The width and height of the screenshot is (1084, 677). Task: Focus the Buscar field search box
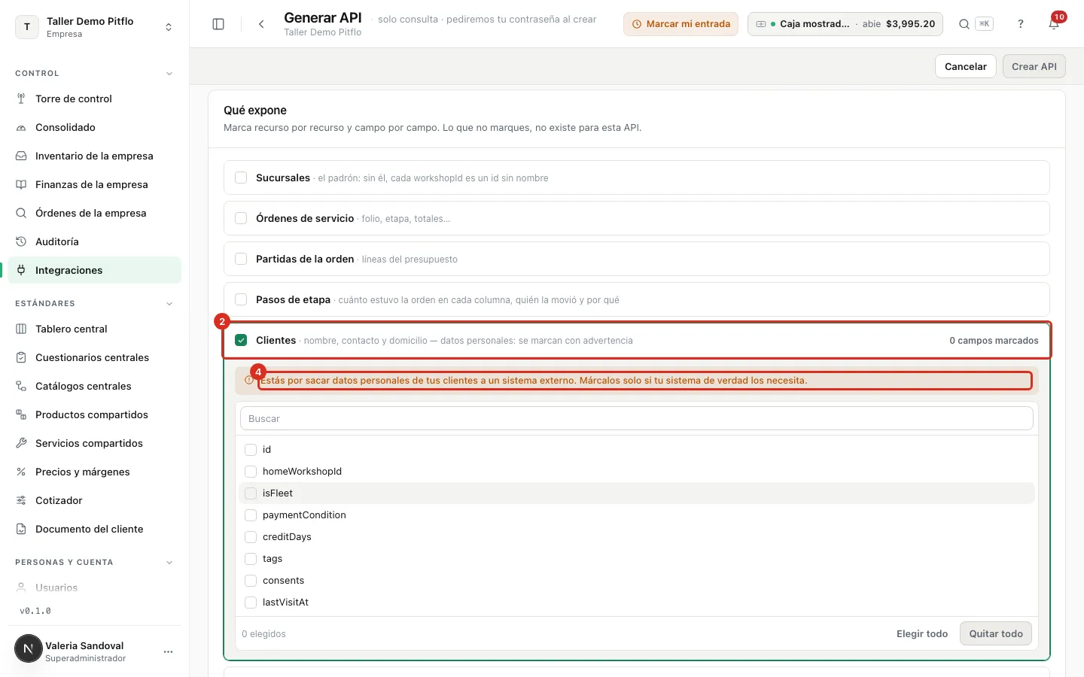pyautogui.click(x=637, y=419)
